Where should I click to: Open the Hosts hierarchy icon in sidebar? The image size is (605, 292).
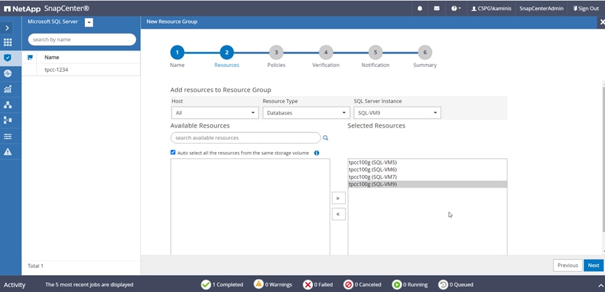8,105
